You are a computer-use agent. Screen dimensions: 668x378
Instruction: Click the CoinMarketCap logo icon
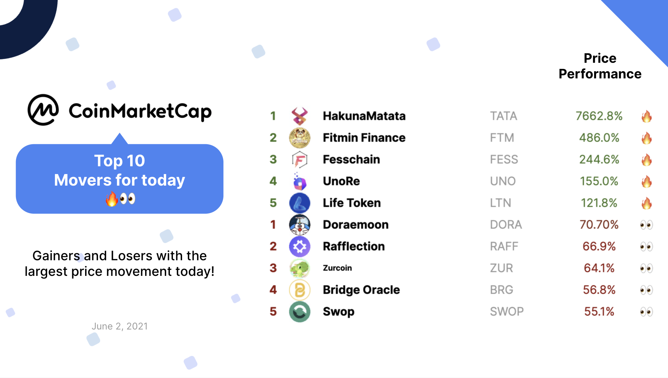(43, 110)
